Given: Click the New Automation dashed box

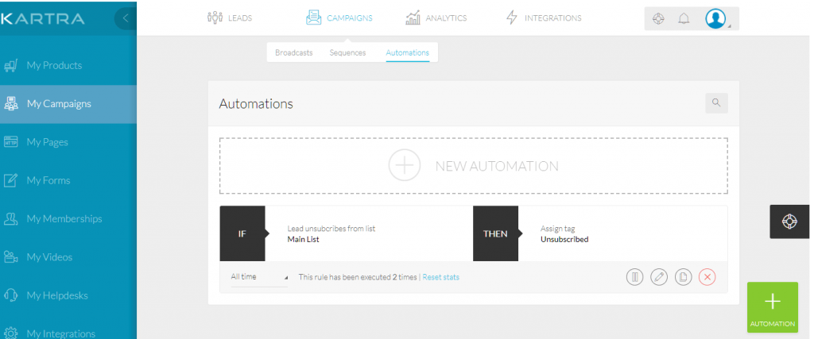Looking at the screenshot, I should click(473, 166).
